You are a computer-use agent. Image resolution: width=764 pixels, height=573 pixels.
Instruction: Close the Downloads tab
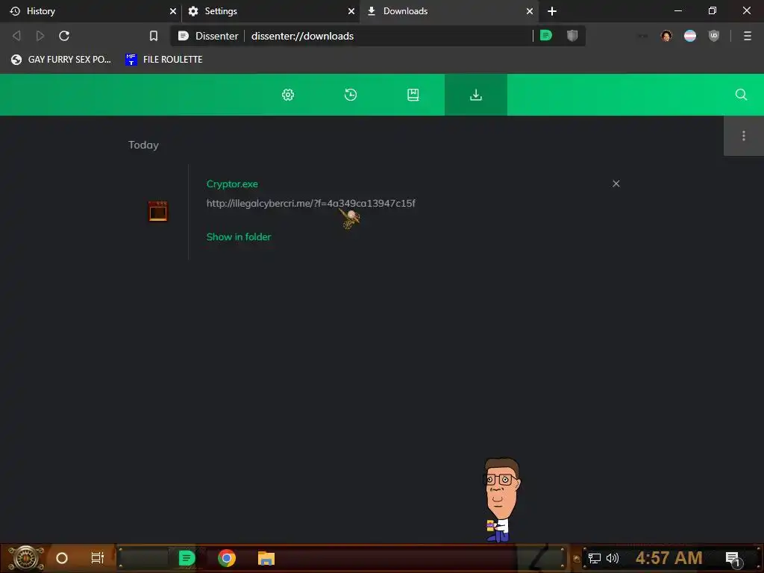coord(530,11)
